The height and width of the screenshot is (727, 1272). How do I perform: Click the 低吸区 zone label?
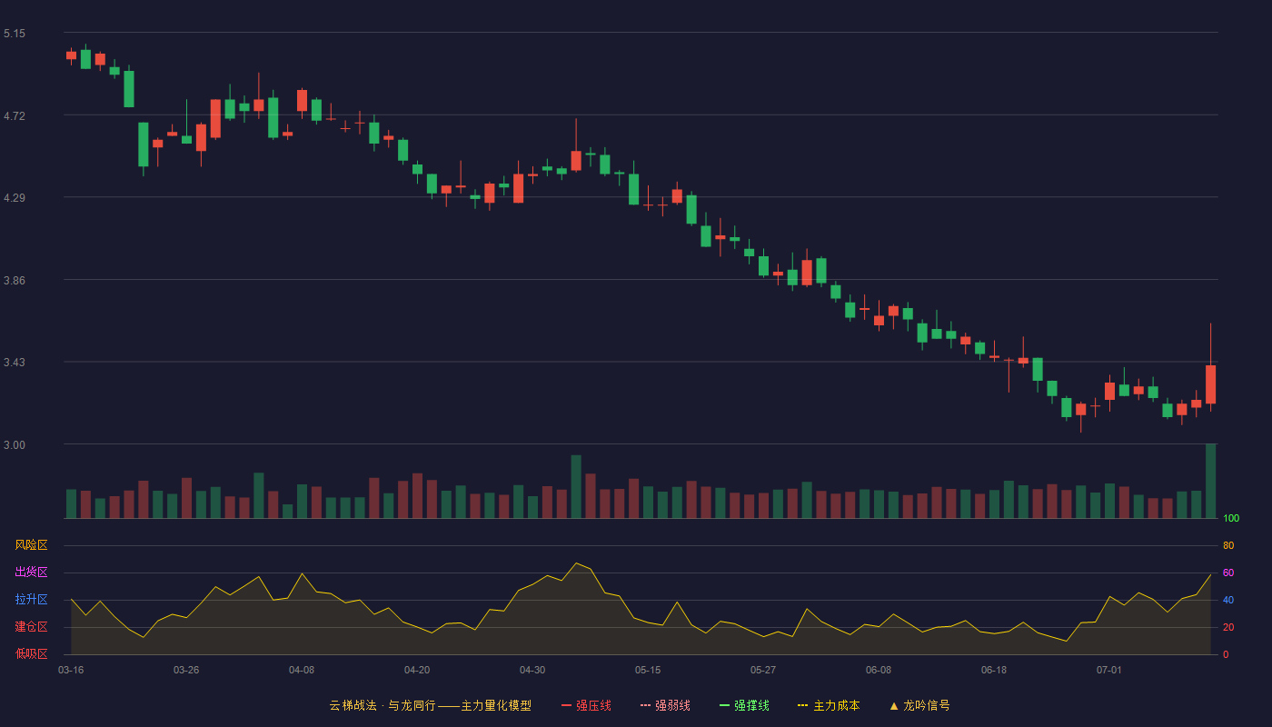tap(31, 654)
